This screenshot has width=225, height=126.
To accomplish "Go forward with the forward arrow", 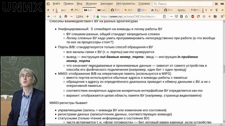I will (55, 16).
